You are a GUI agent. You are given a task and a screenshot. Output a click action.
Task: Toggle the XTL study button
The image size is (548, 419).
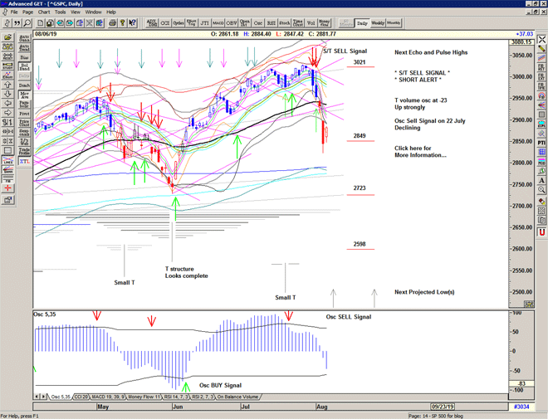[x=24, y=161]
